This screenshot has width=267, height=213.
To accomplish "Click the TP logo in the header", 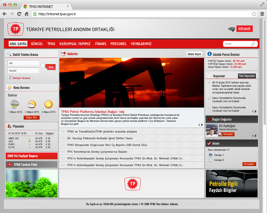I will coord(15,29).
